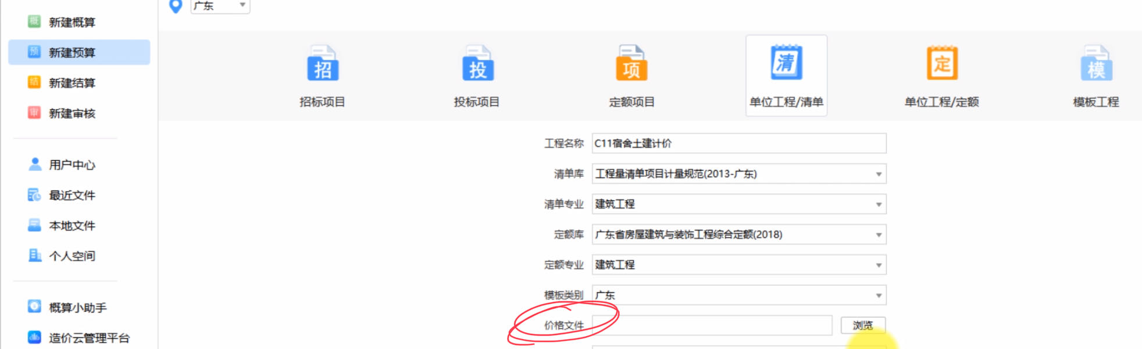This screenshot has height=349, width=1142.
Task: Open 用户中心 label
Action: 72,165
